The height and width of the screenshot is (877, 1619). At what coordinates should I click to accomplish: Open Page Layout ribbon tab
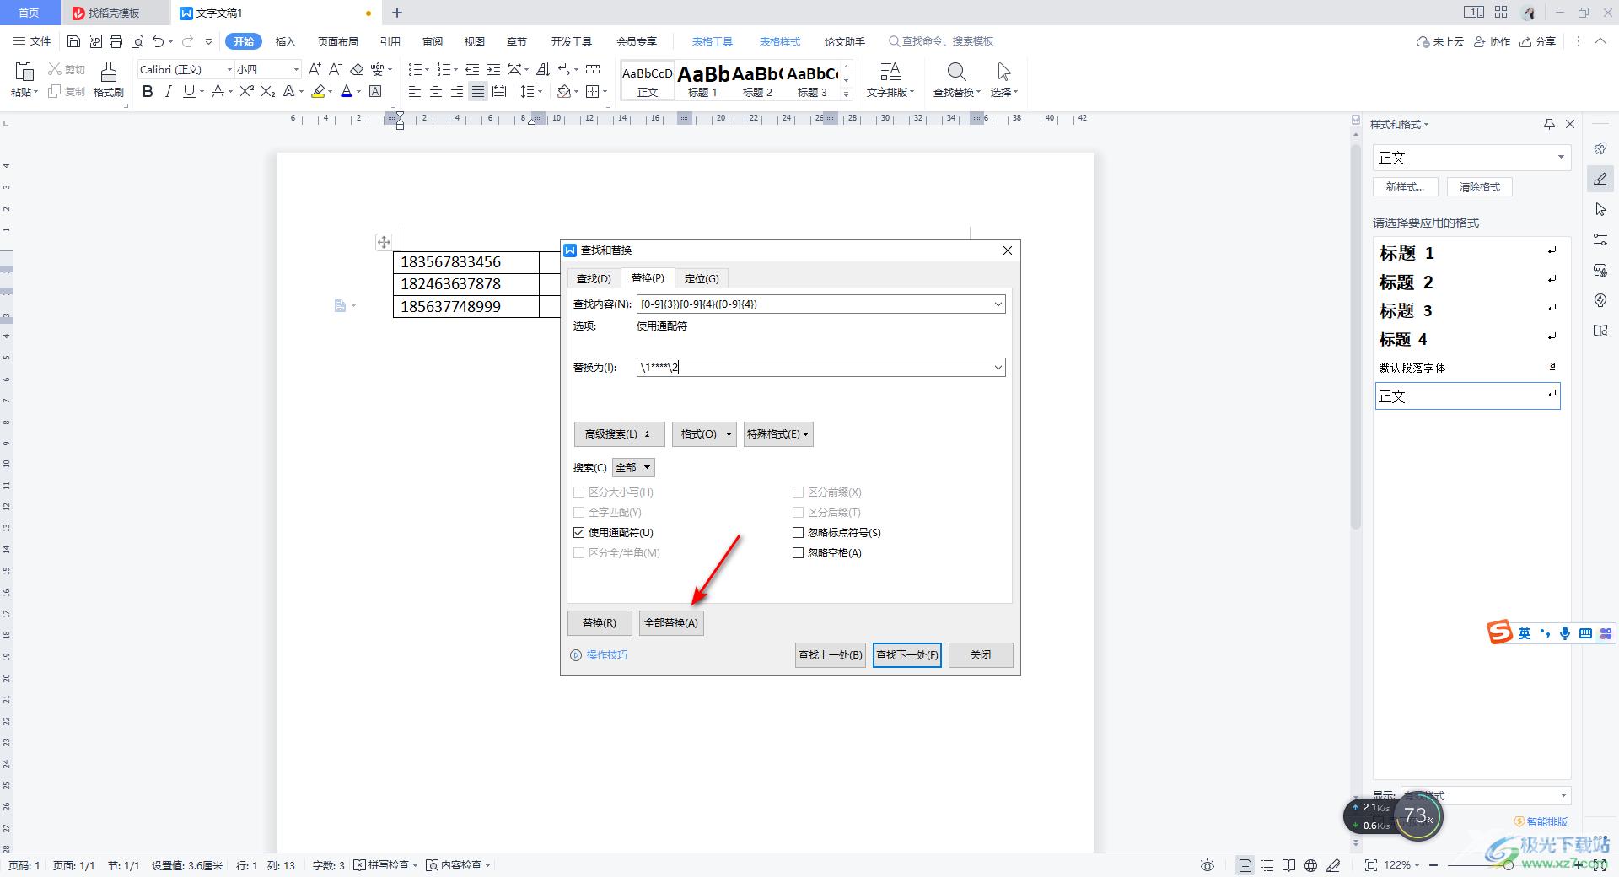point(338,41)
